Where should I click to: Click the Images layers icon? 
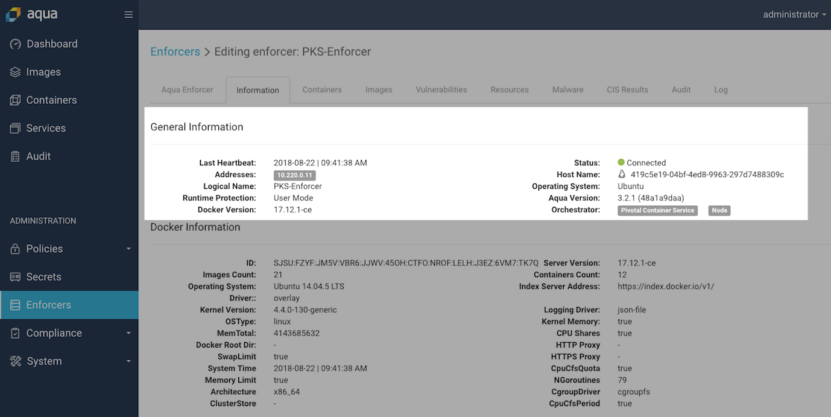point(15,72)
